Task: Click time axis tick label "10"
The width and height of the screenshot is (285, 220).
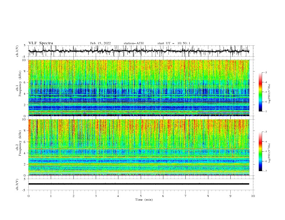Action: [253, 196]
